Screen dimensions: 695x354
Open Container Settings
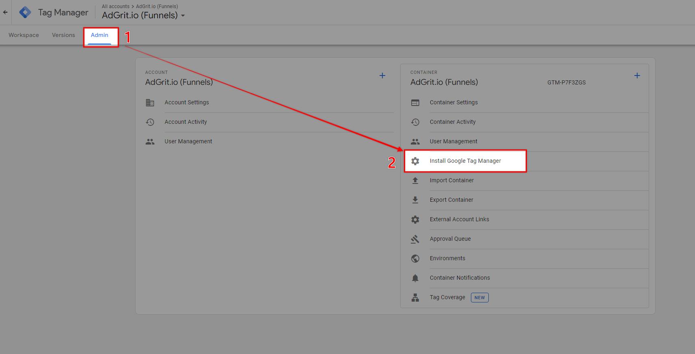[x=453, y=102]
